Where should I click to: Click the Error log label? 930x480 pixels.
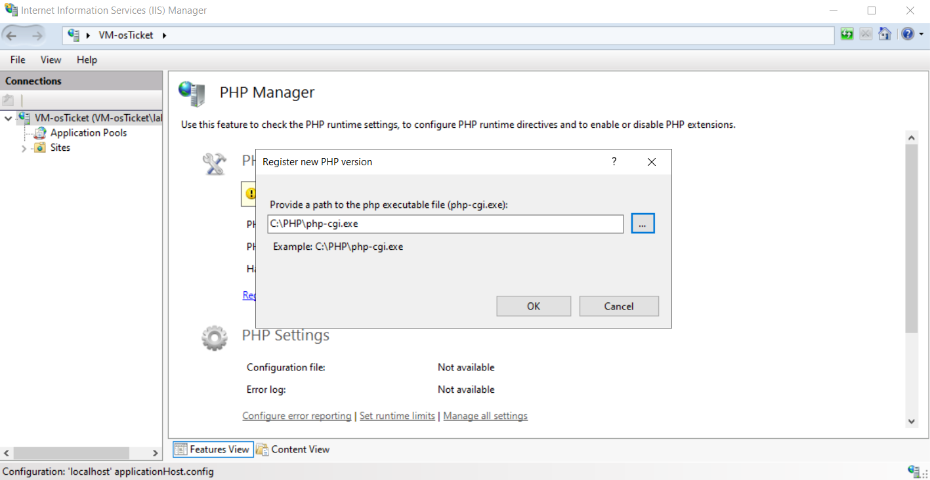point(266,390)
